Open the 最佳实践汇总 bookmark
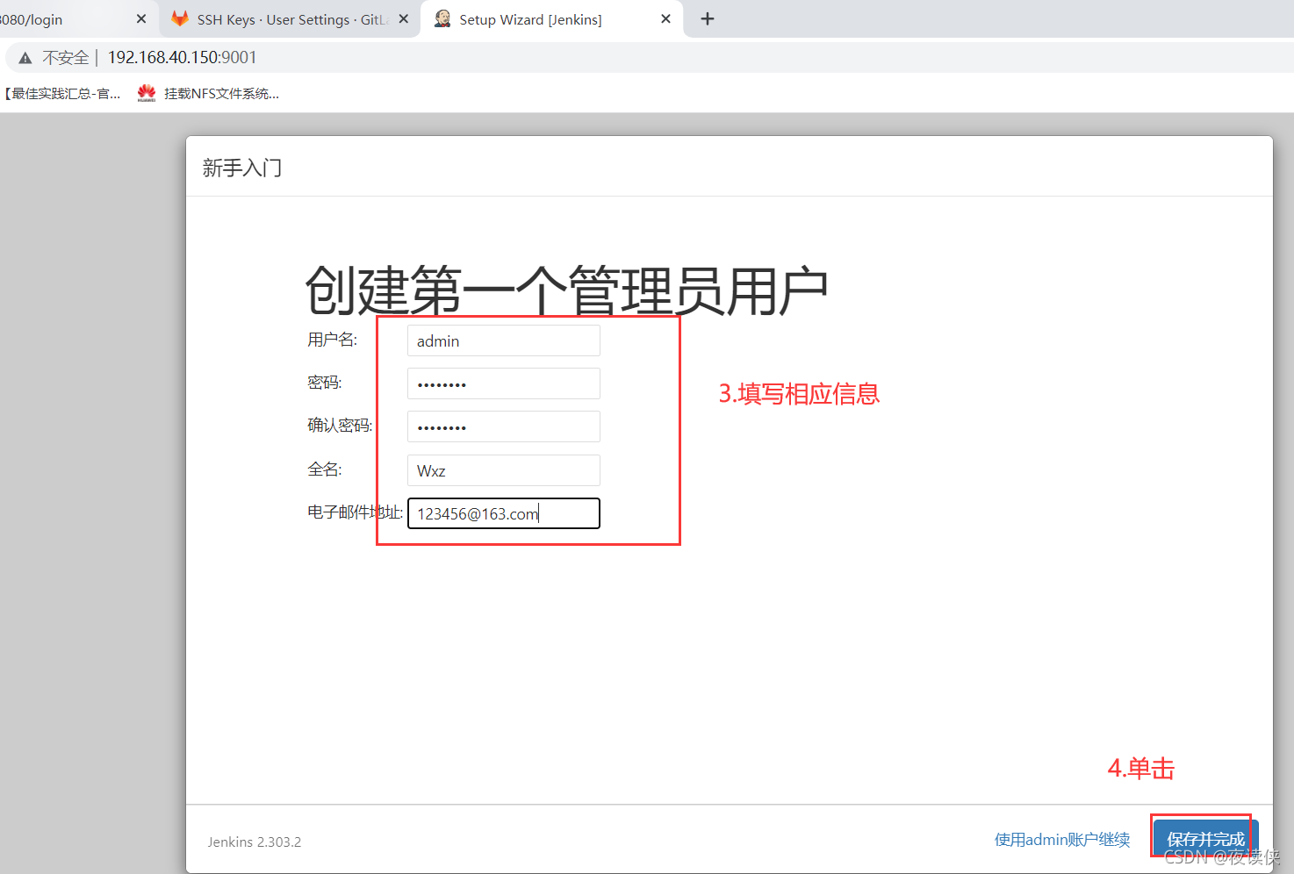The height and width of the screenshot is (874, 1294). click(x=61, y=94)
